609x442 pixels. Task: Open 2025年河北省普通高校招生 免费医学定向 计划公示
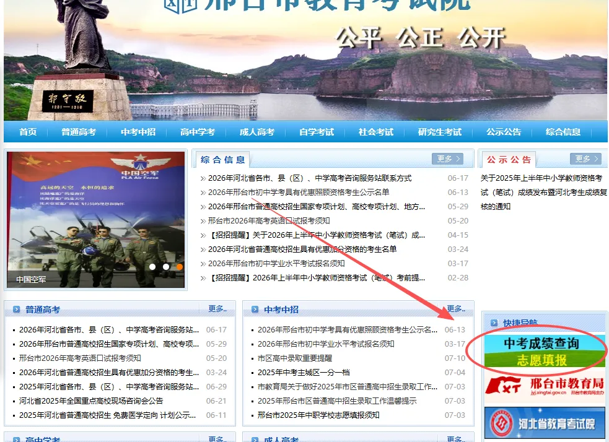click(x=108, y=415)
